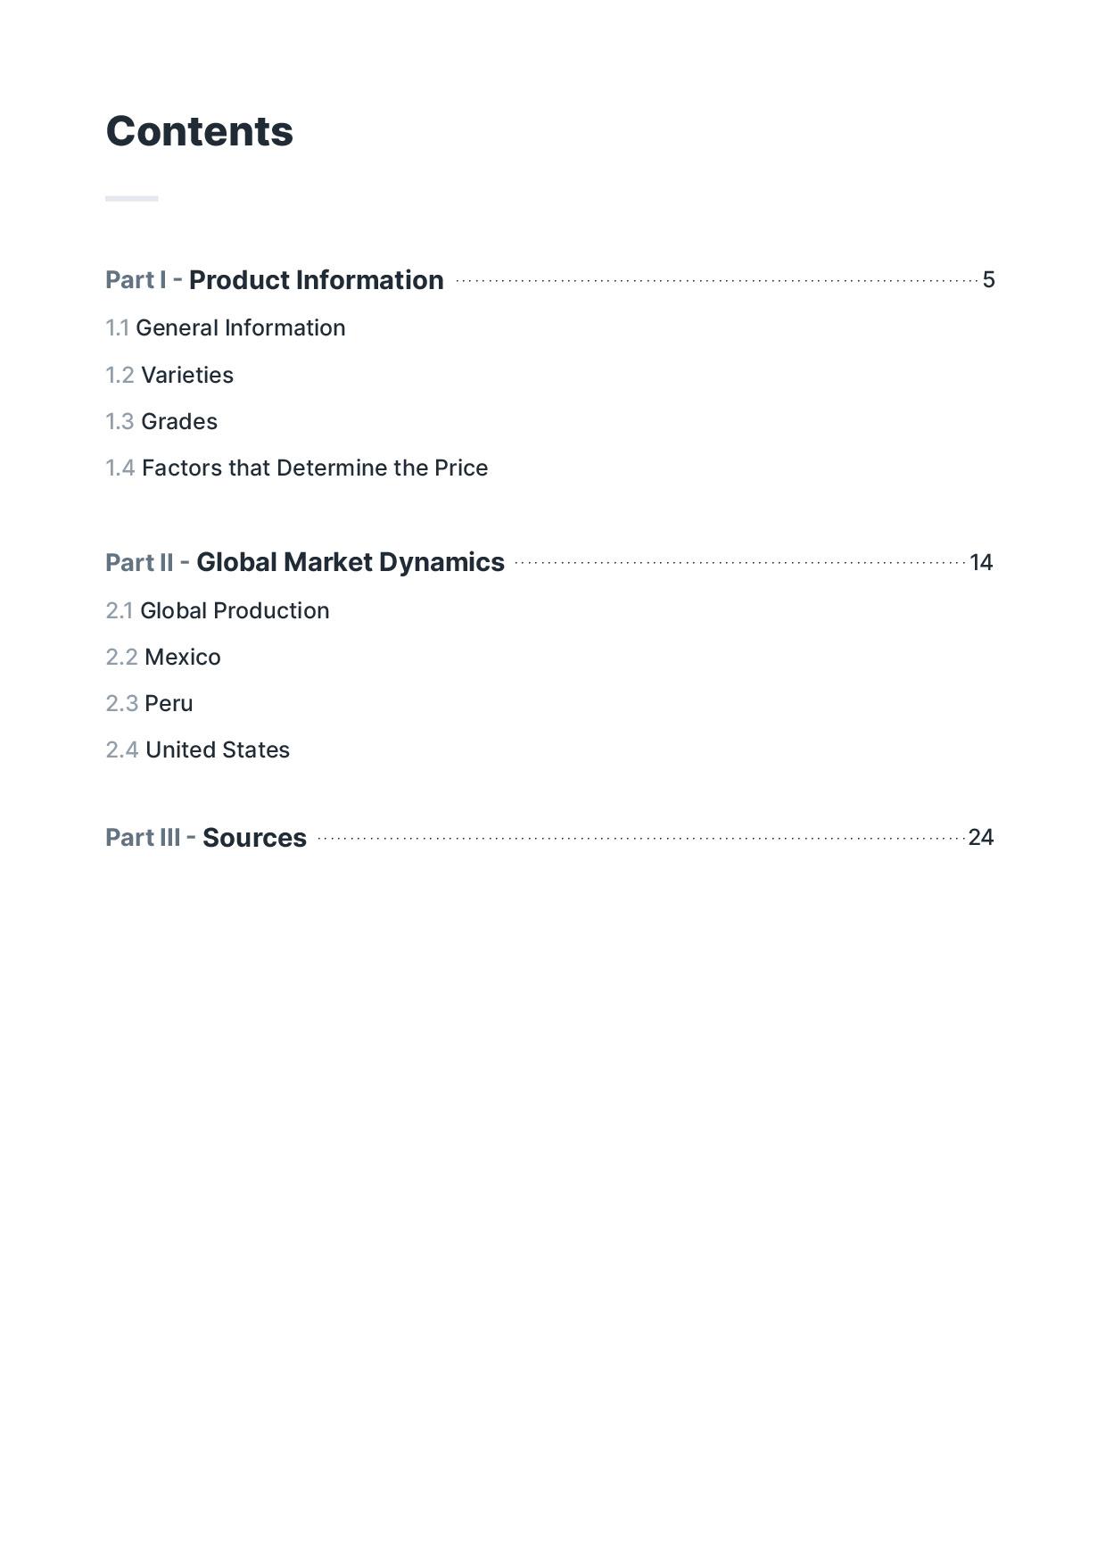Click the Contents page heading
1106x1565 pixels.
pos(199,131)
